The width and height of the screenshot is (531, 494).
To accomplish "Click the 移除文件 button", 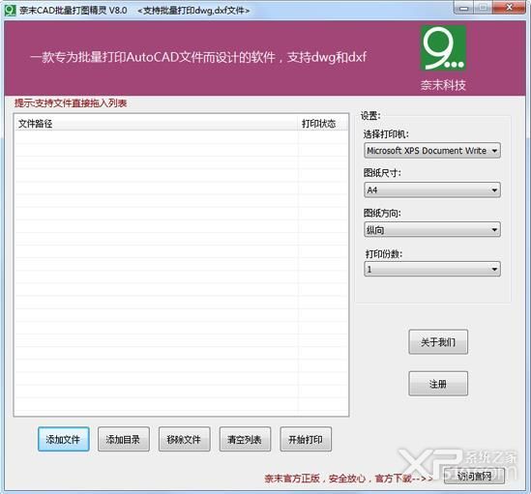I will (x=184, y=440).
